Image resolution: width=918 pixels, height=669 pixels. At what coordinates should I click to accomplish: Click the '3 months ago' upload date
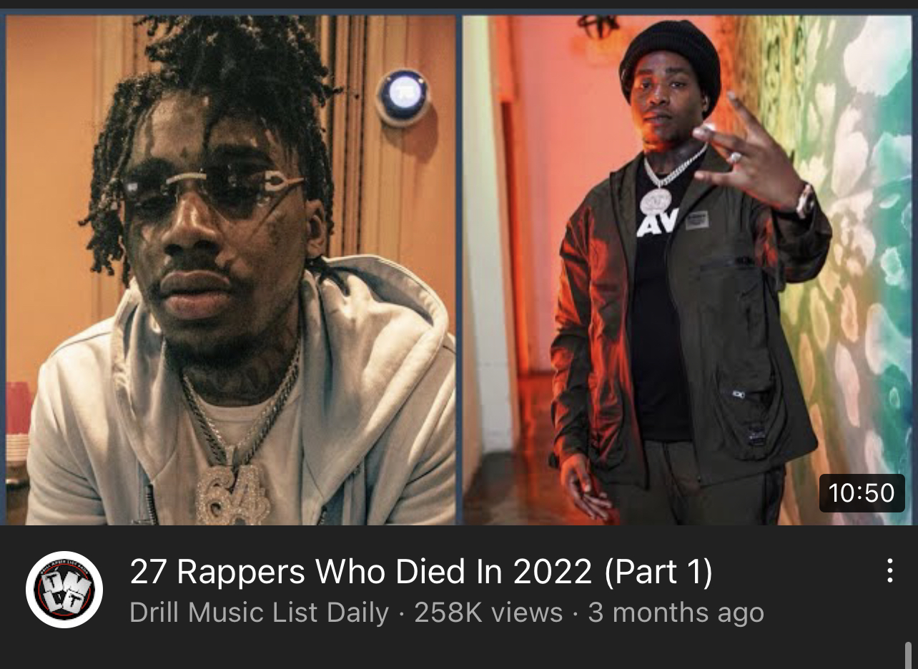676,613
